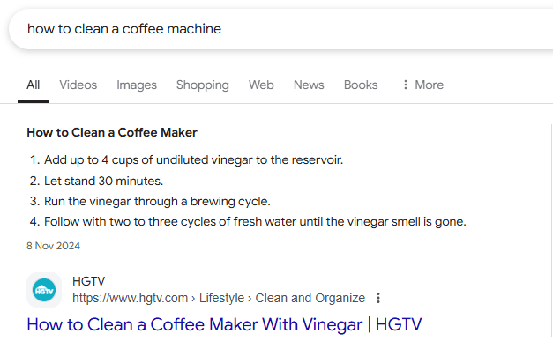Switch to the Images tab
The width and height of the screenshot is (553, 356).
point(137,85)
